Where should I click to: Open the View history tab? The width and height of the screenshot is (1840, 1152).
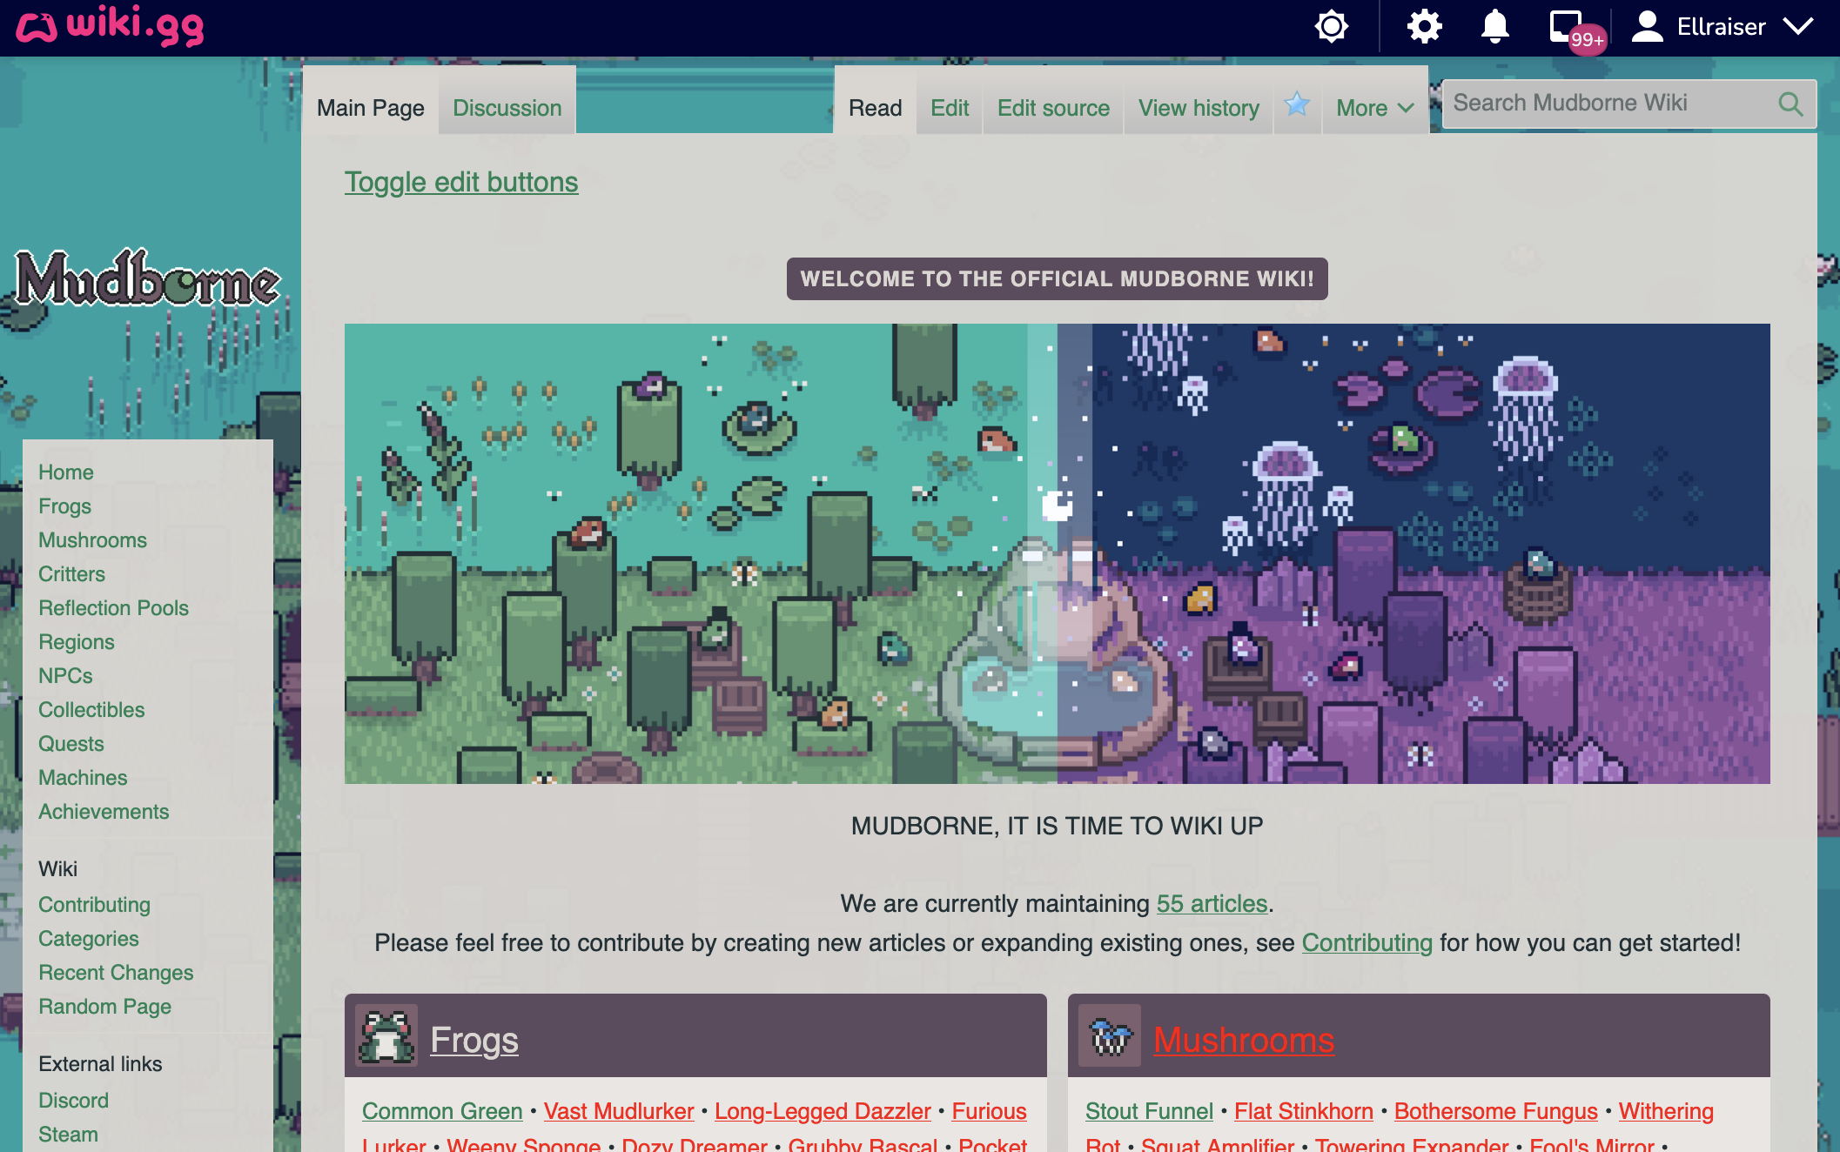pyautogui.click(x=1199, y=108)
